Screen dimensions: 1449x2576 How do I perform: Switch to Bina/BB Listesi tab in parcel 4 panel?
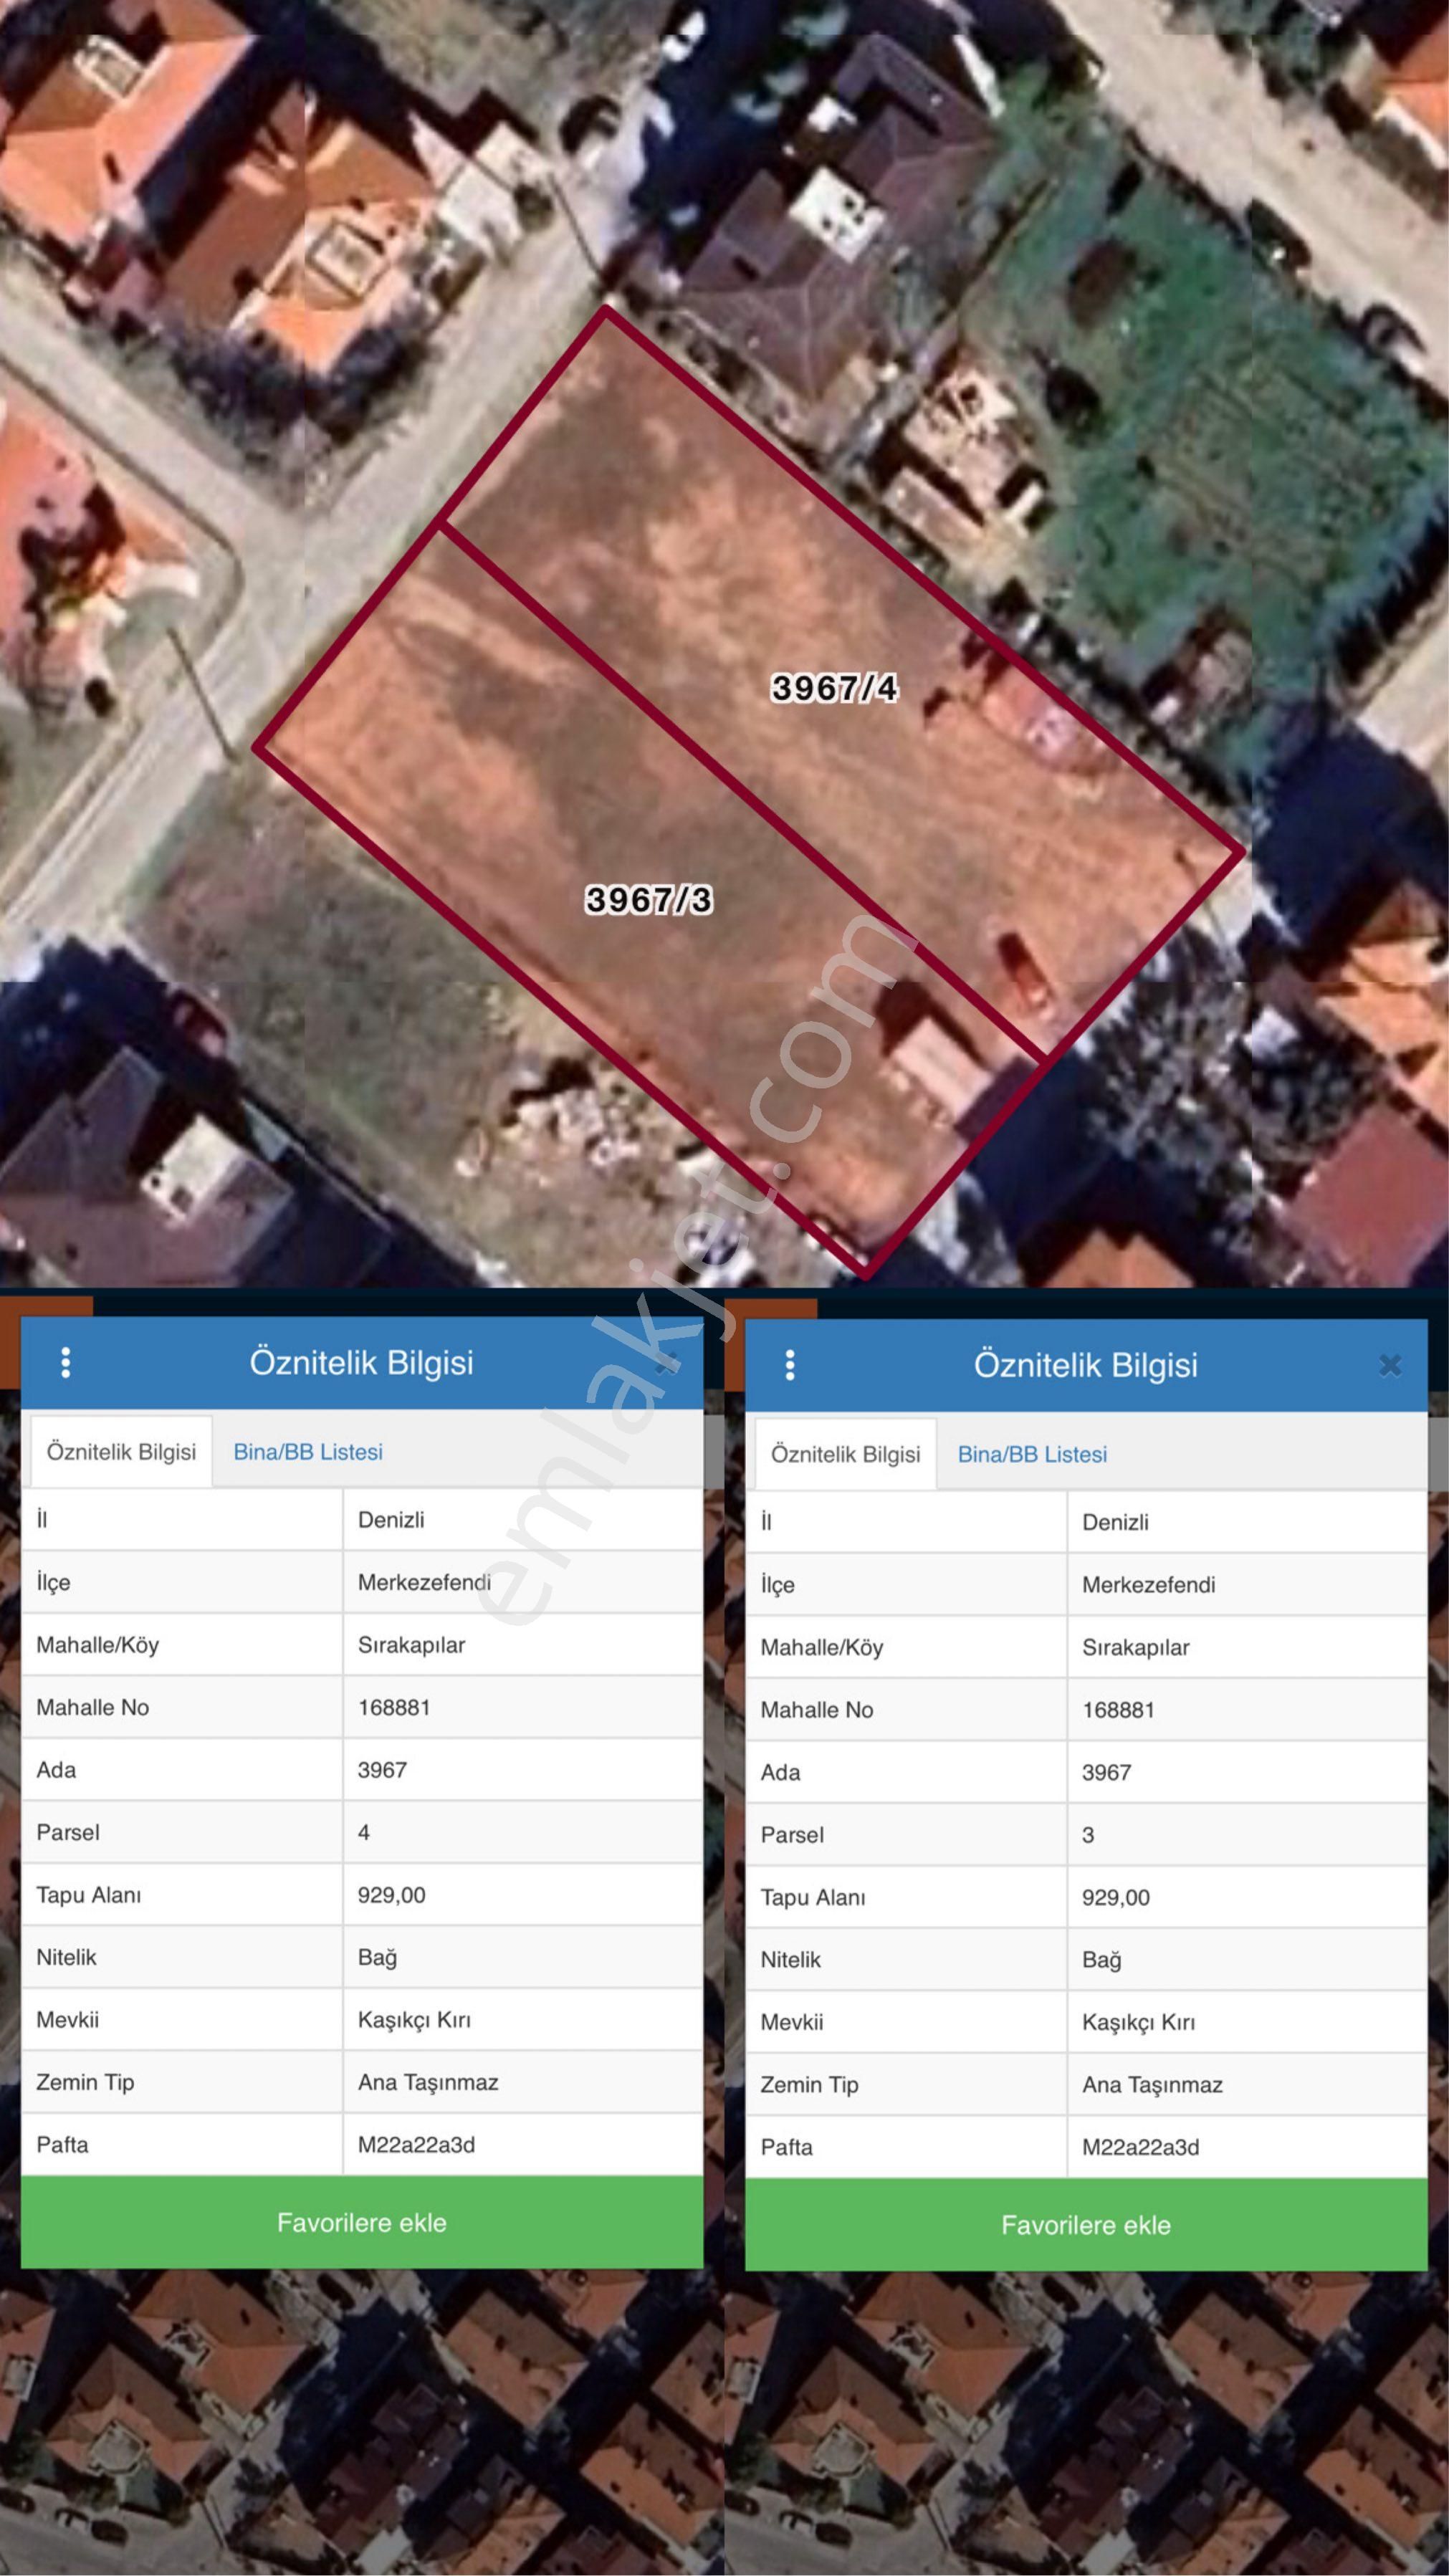click(308, 1452)
